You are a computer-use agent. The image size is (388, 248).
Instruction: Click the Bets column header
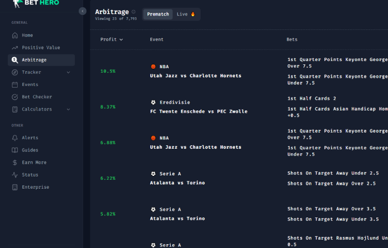pyautogui.click(x=292, y=39)
